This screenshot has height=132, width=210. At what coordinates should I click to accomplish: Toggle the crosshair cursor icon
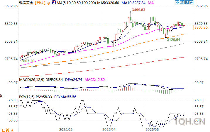click(x=177, y=2)
